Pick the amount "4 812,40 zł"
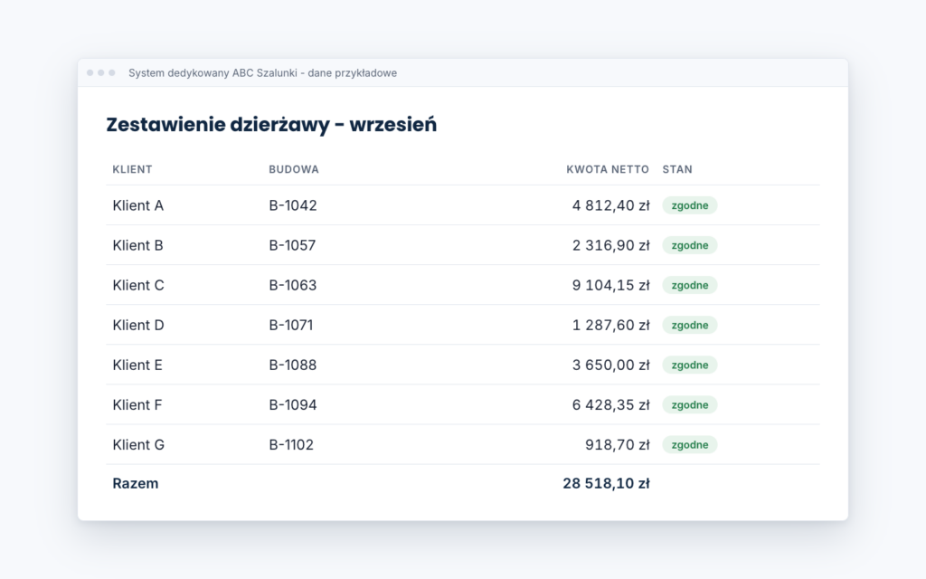Image resolution: width=926 pixels, height=579 pixels. click(610, 205)
